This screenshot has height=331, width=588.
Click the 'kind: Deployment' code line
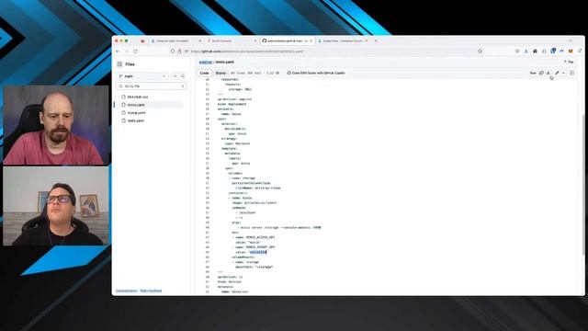[x=232, y=104]
